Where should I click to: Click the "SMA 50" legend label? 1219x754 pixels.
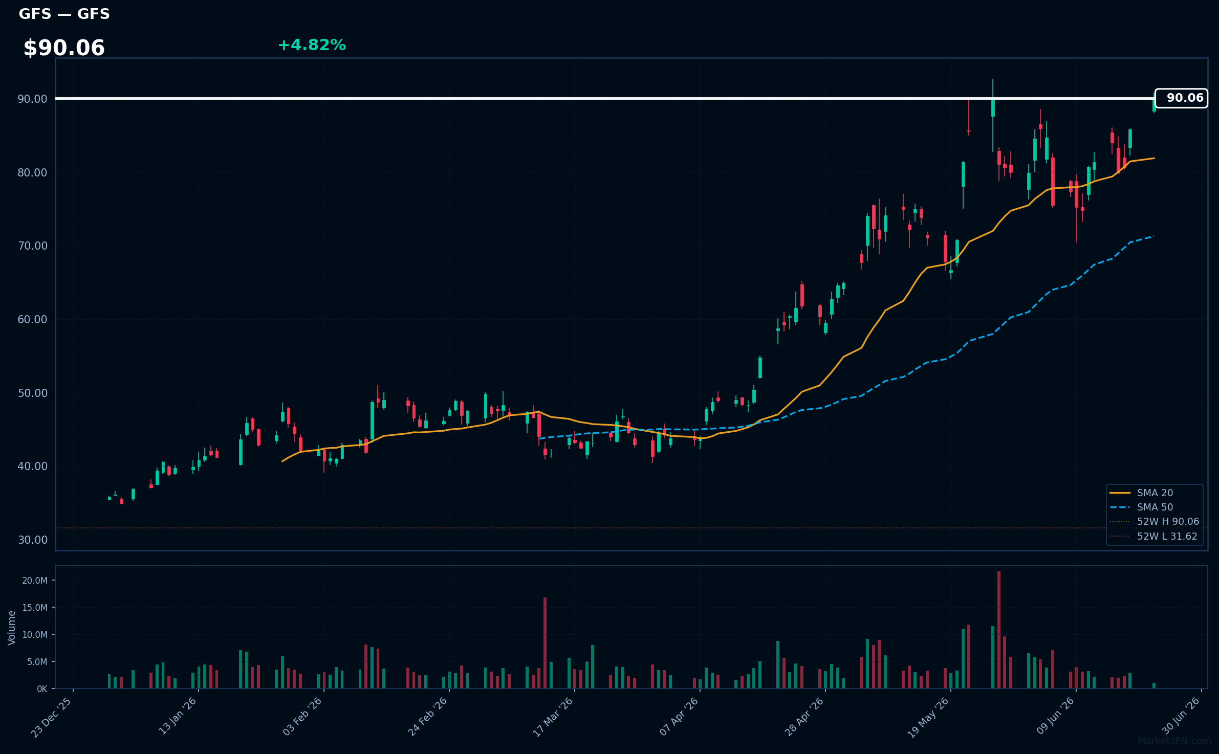pos(1155,507)
